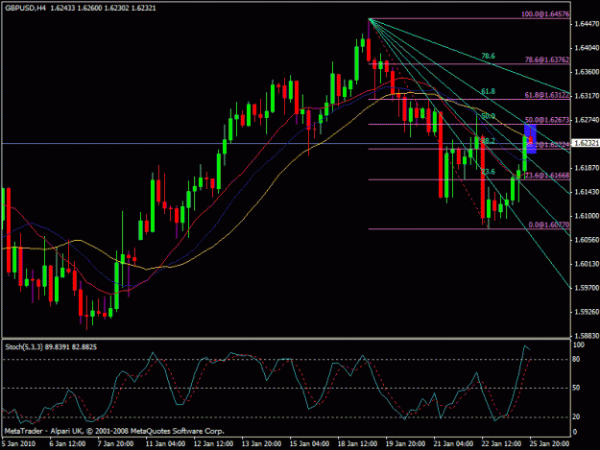Click the 13 Jan 20:00 time axis label
This screenshot has width=600, height=450.
pyautogui.click(x=261, y=444)
